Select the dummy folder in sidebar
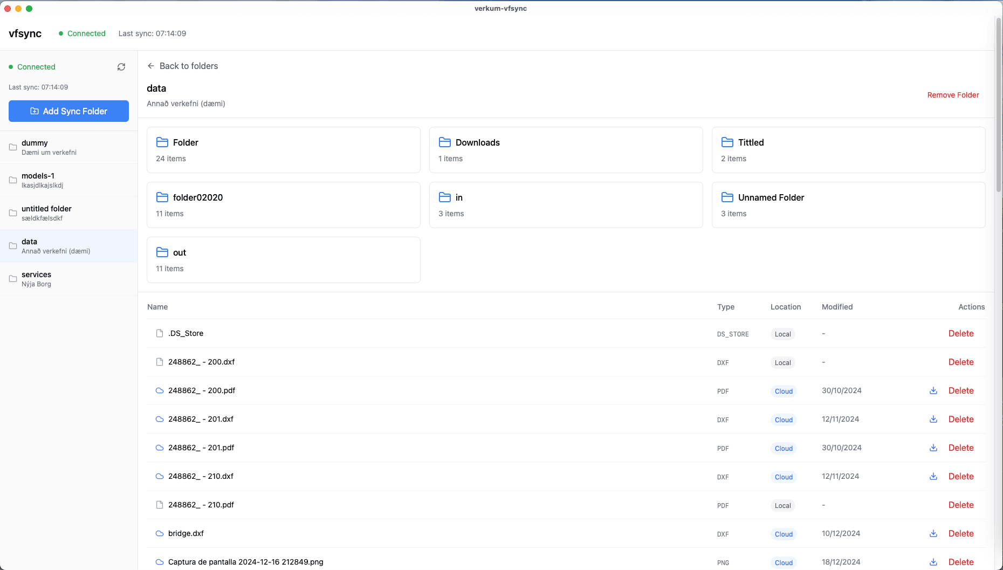The image size is (1003, 570). [x=68, y=147]
